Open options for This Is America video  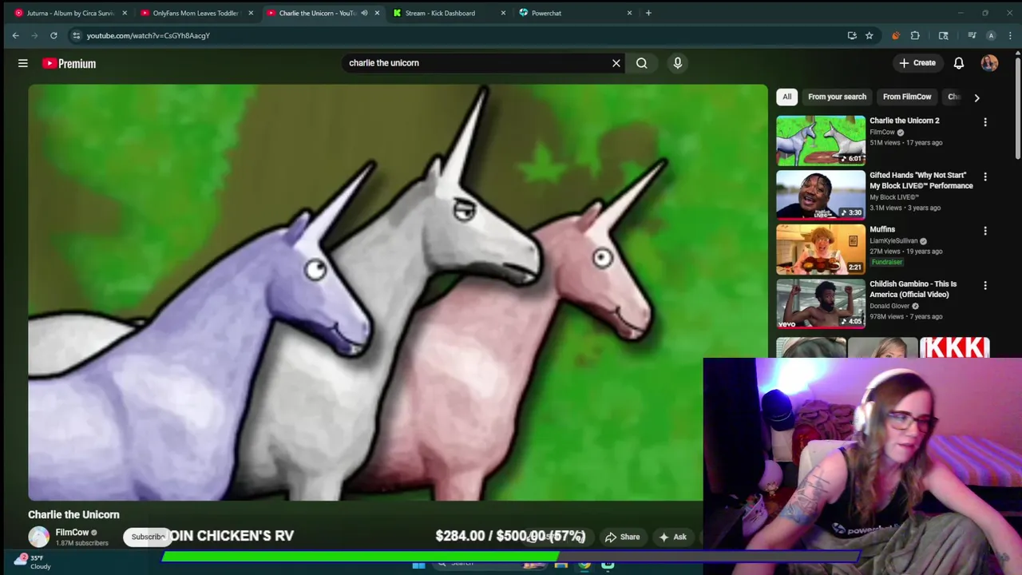(985, 285)
